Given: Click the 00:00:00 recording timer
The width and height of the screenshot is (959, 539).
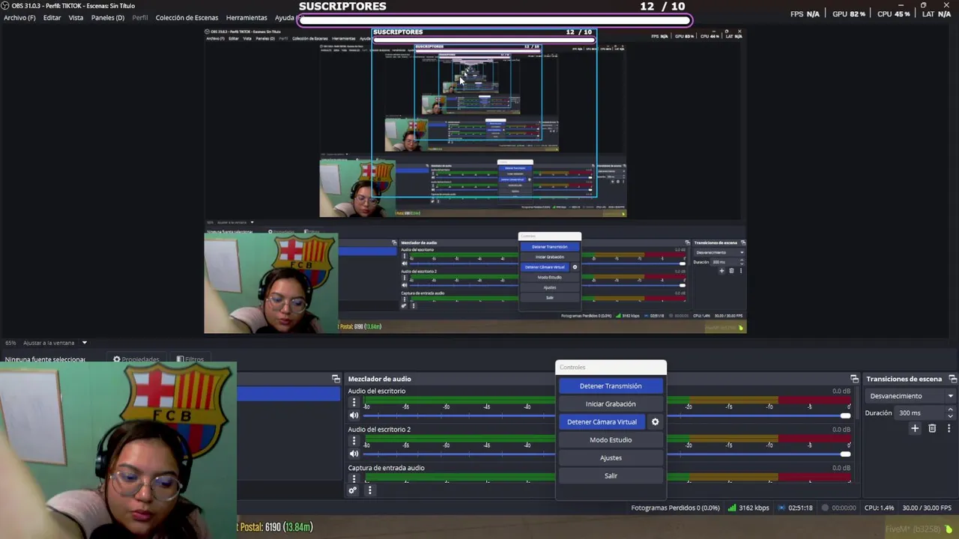Looking at the screenshot, I should 844,508.
